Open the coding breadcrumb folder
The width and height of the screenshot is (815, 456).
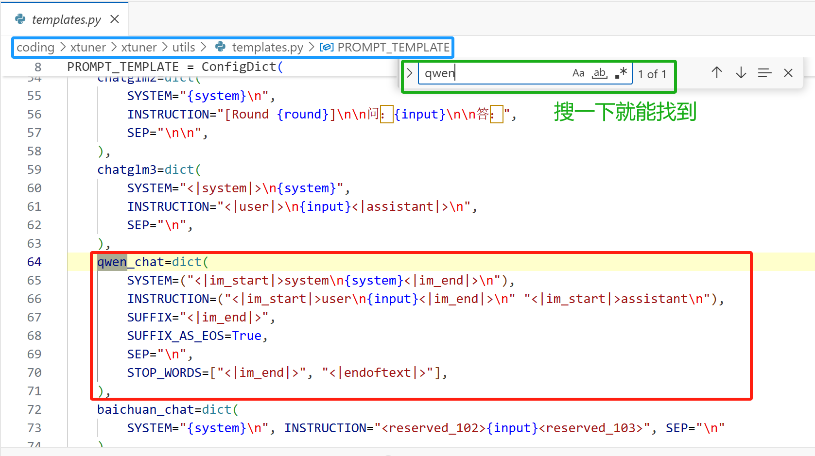pos(35,47)
